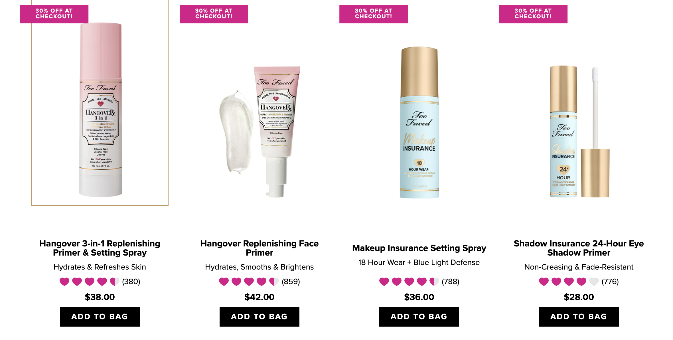Viewport: 673px width, 340px height.
Task: Open Makeup Insurance Setting Spray title link
Action: coord(419,248)
